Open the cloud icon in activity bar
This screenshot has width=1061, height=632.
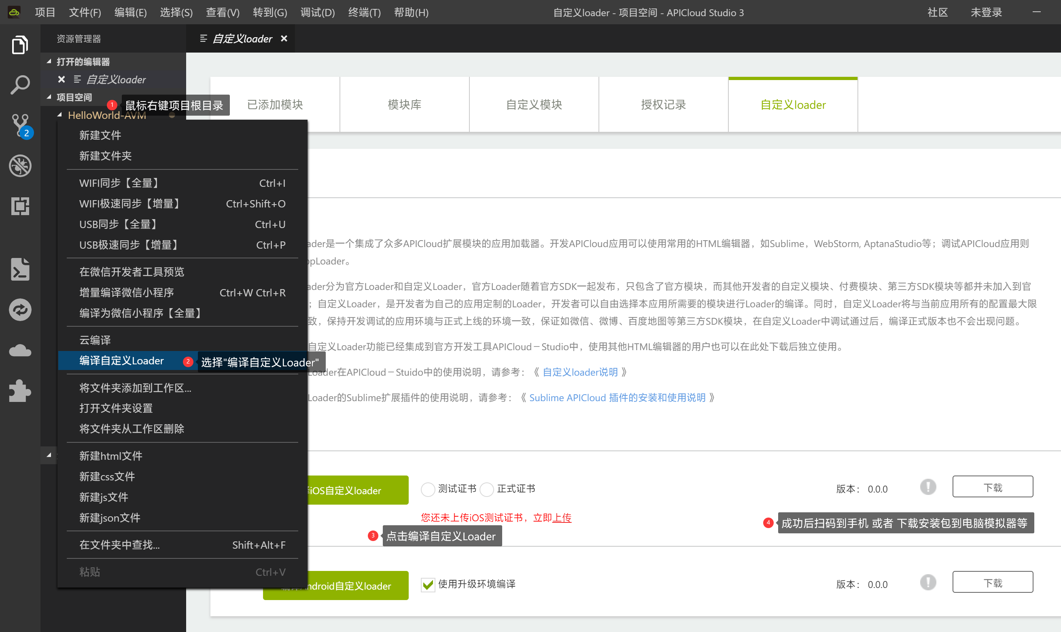pos(19,351)
